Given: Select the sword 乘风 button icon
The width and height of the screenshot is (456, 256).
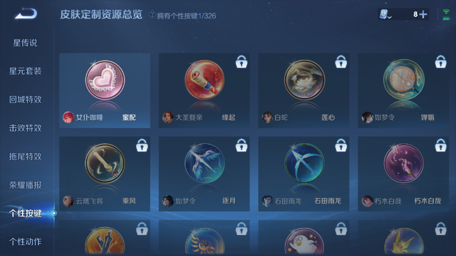Looking at the screenshot, I should pos(105,163).
